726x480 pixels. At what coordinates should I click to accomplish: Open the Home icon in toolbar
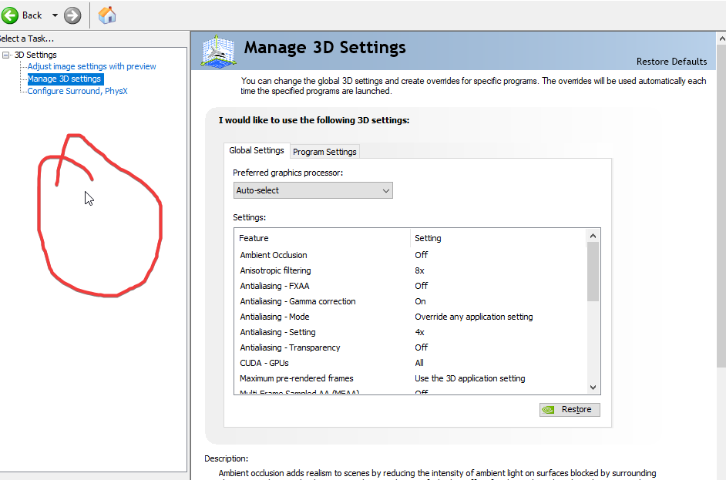tap(107, 15)
